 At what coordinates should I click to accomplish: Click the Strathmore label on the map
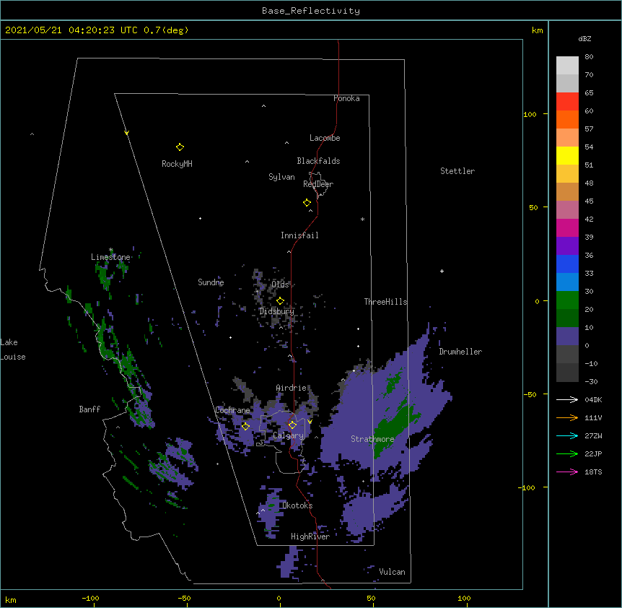pos(372,439)
